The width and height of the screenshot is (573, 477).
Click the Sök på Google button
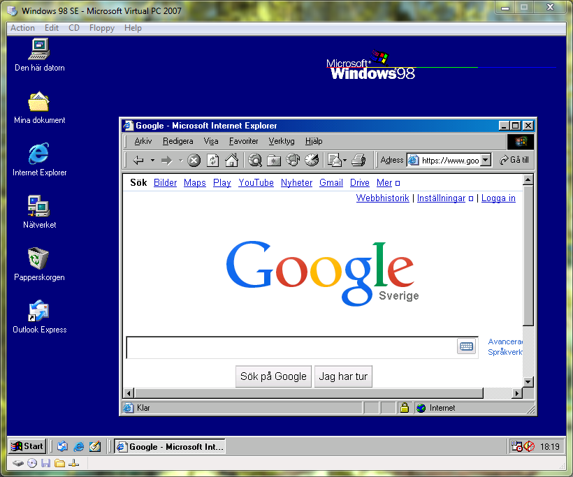pos(273,376)
